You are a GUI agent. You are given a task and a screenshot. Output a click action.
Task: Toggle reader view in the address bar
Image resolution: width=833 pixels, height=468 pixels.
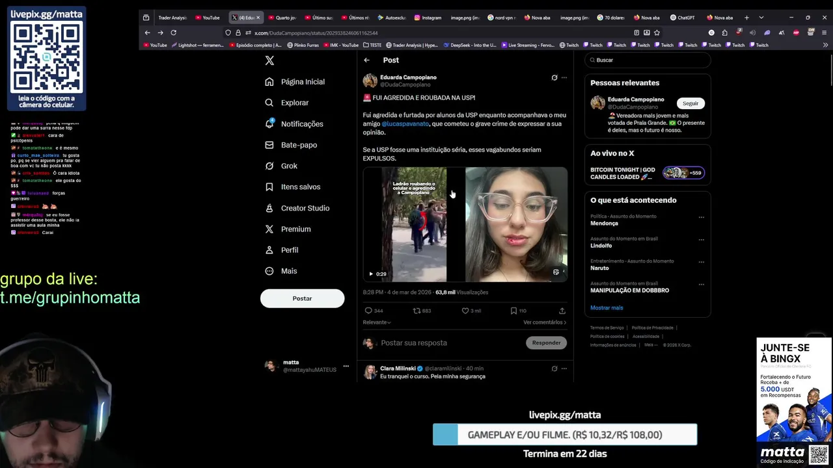tap(636, 32)
